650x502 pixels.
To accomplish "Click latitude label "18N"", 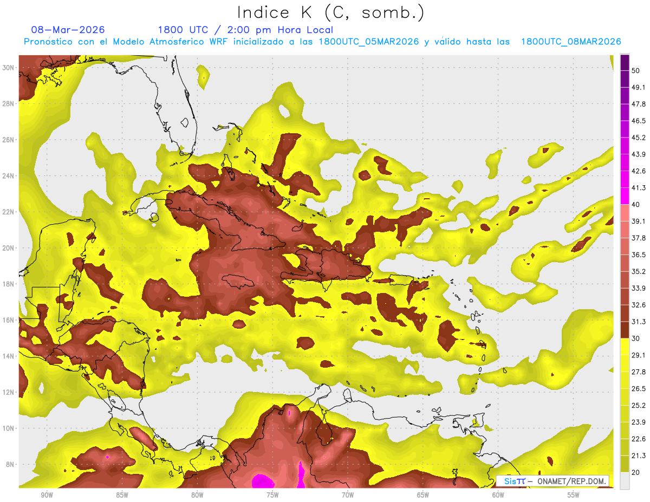I will (8, 284).
